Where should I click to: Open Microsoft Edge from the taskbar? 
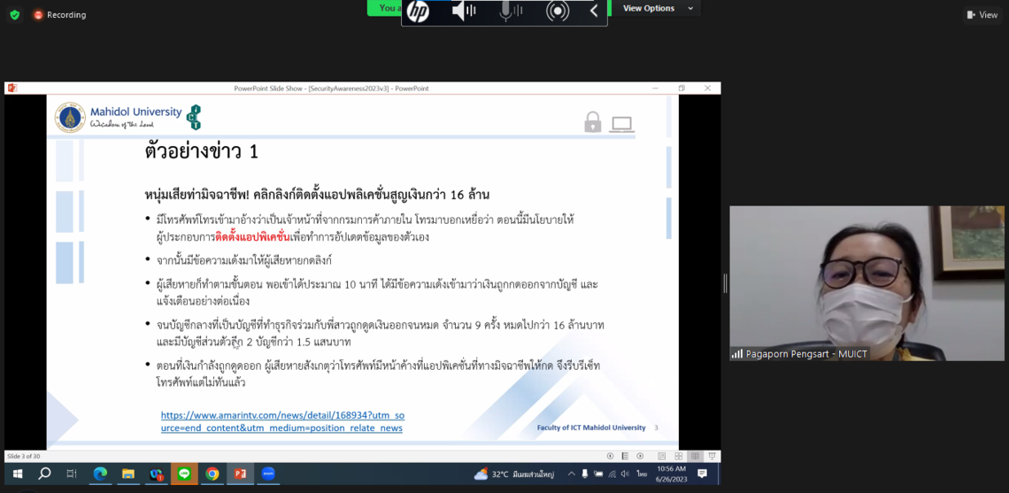click(x=100, y=474)
